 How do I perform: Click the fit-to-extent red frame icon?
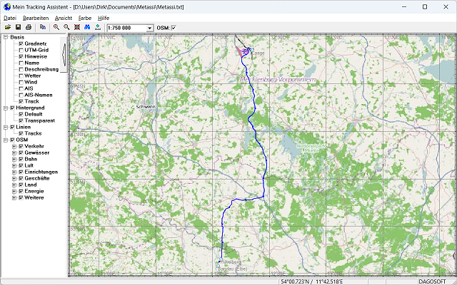coord(77,27)
